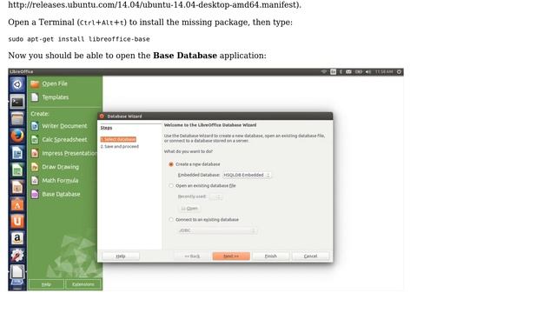556x313 pixels.
Task: Click Writer Document label
Action: pyautogui.click(x=64, y=126)
